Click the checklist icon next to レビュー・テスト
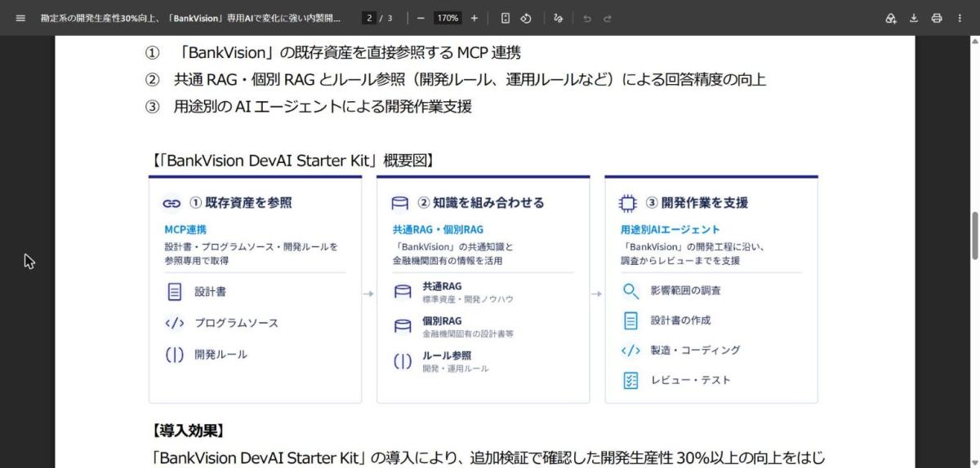The width and height of the screenshot is (980, 468). 630,380
